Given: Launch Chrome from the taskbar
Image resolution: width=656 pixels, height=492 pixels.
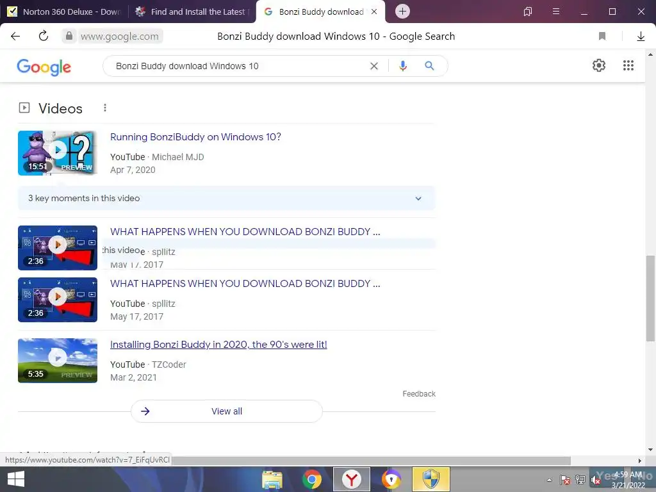Looking at the screenshot, I should pyautogui.click(x=312, y=479).
